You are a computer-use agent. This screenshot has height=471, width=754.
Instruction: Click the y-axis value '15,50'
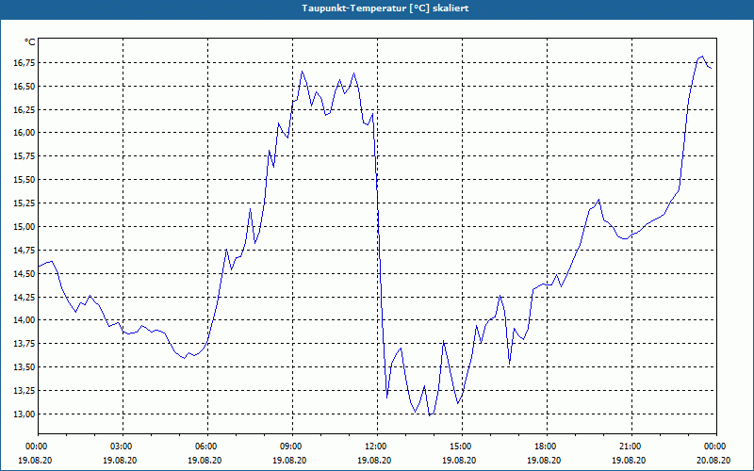click(x=25, y=180)
